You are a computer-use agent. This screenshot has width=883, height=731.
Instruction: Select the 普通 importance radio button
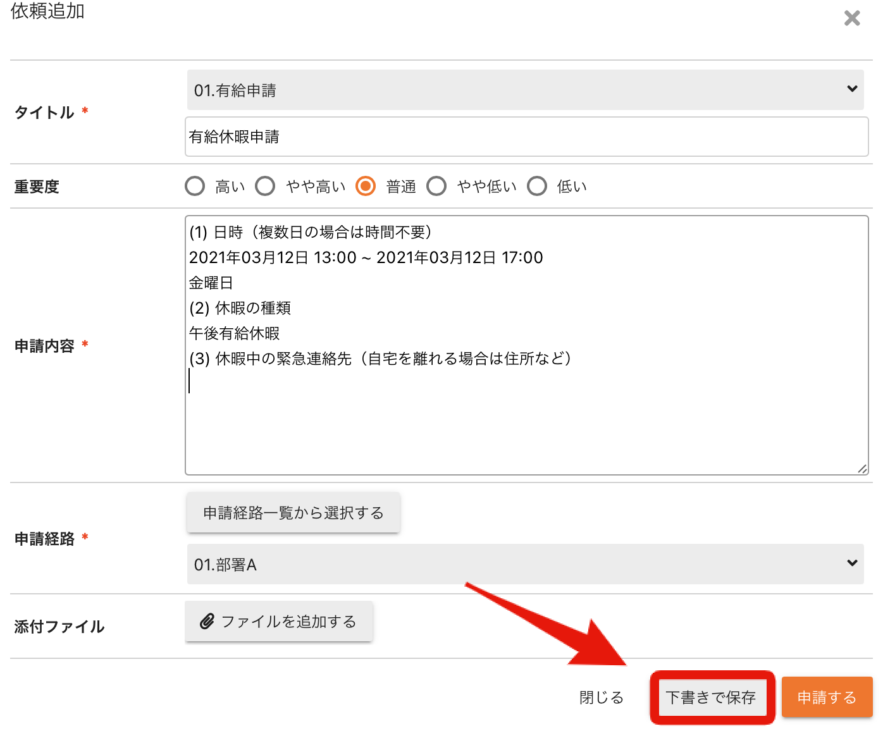coord(366,186)
